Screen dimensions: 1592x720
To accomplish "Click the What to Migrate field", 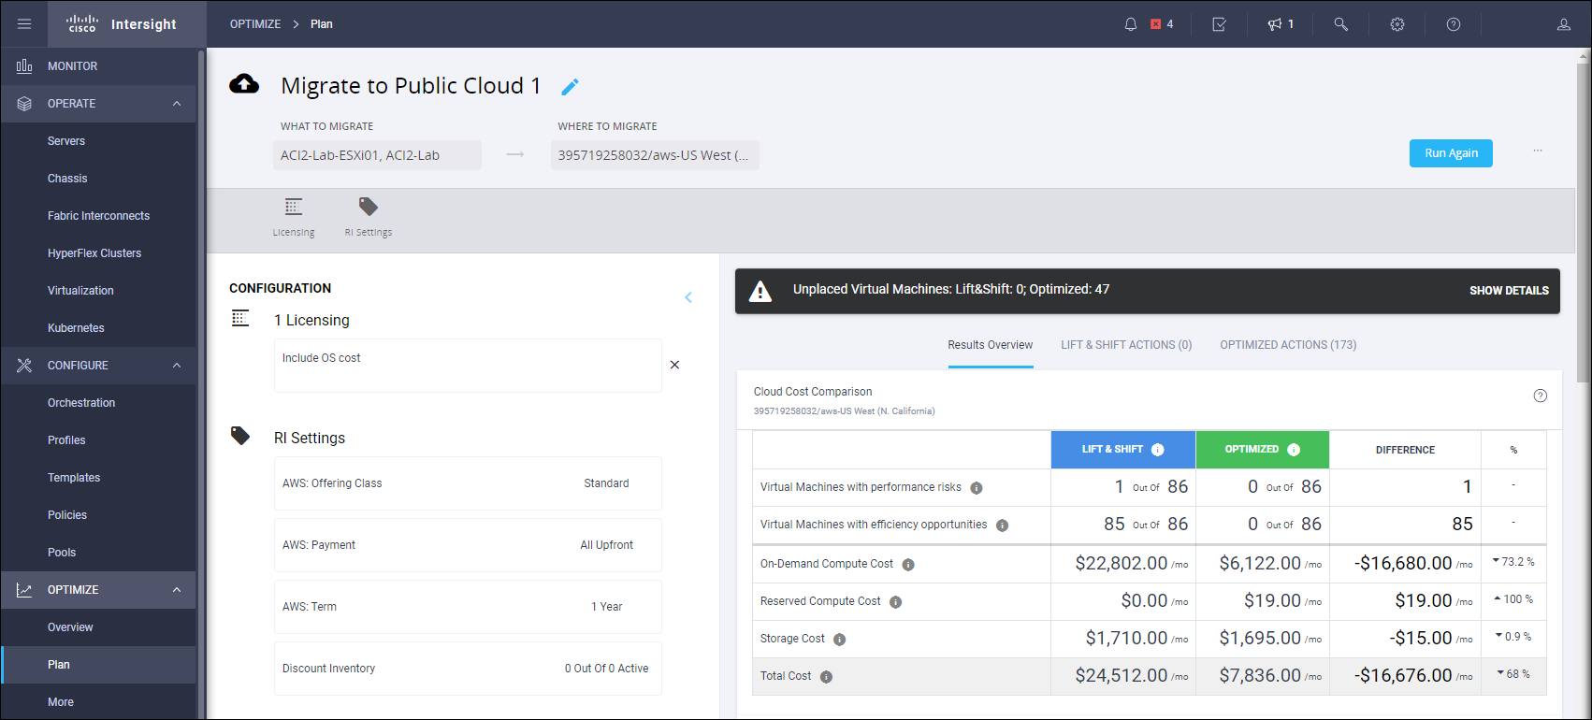I will pos(377,155).
